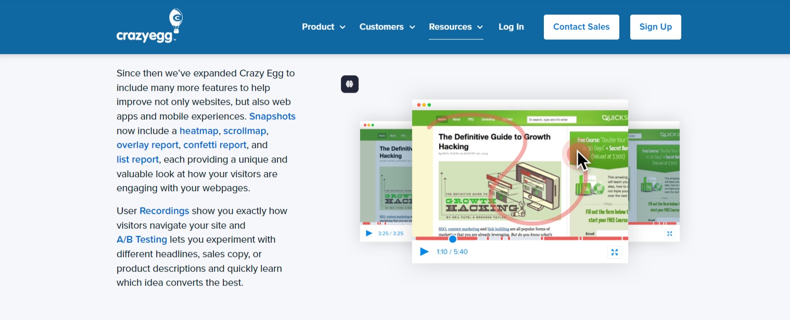Go to the Log In page
Screen dimensions: 790x320
[x=511, y=27]
